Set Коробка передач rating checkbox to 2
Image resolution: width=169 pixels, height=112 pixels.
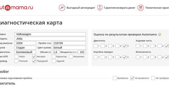(x=103, y=57)
